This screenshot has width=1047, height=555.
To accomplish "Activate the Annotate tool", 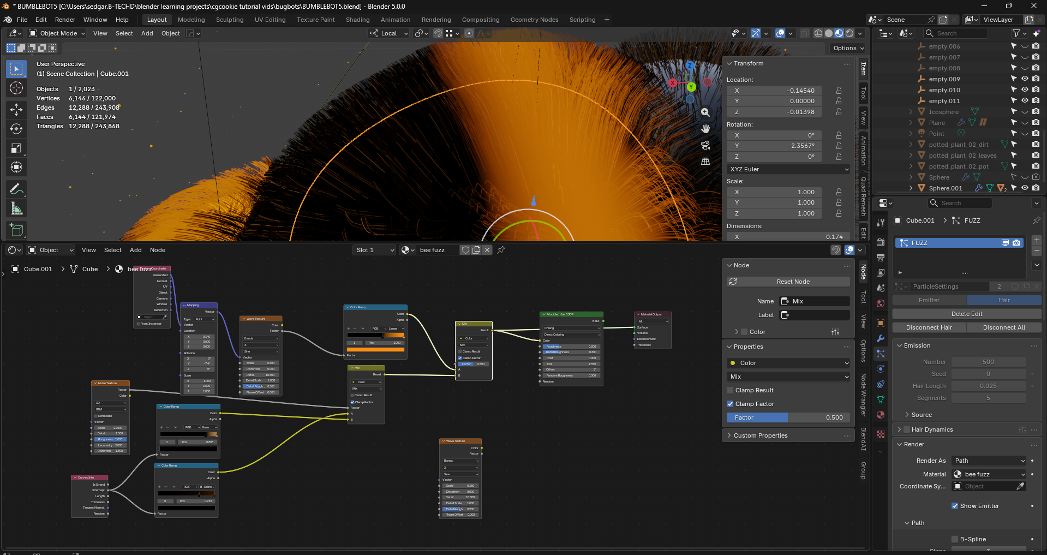I will click(16, 189).
